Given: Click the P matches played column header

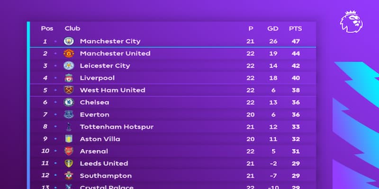Looking at the screenshot, I should (251, 28).
